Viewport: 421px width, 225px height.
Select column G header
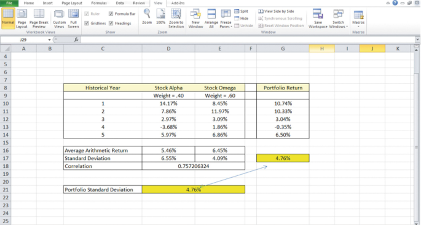pos(283,48)
